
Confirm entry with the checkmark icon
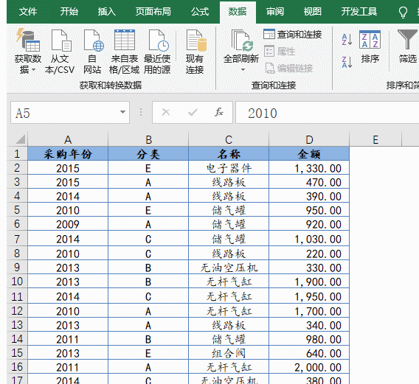pyautogui.click(x=193, y=113)
